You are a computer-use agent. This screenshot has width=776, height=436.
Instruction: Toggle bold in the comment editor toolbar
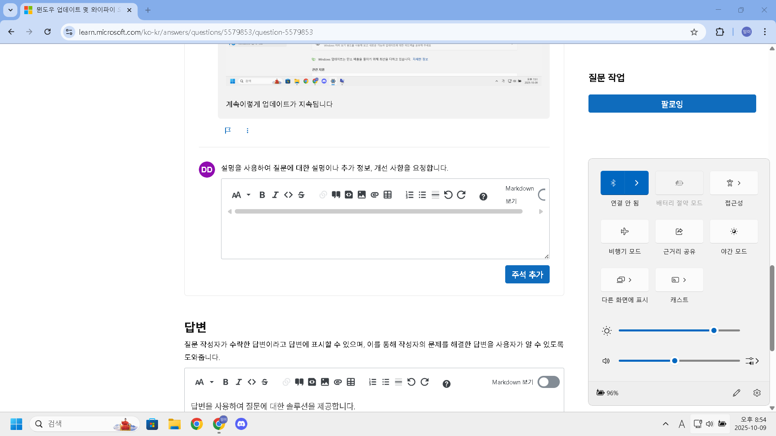(x=262, y=195)
